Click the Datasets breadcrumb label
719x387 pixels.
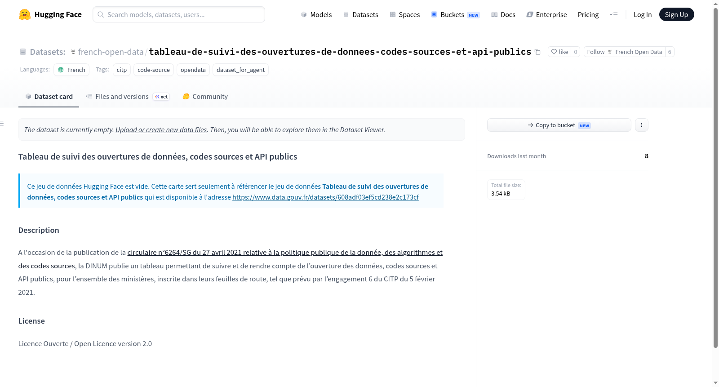48,52
